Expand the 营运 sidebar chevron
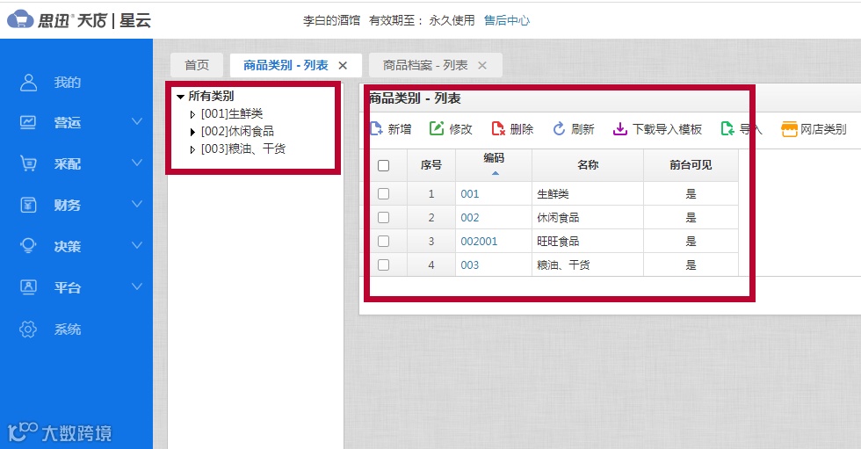The image size is (861, 449). click(x=137, y=122)
